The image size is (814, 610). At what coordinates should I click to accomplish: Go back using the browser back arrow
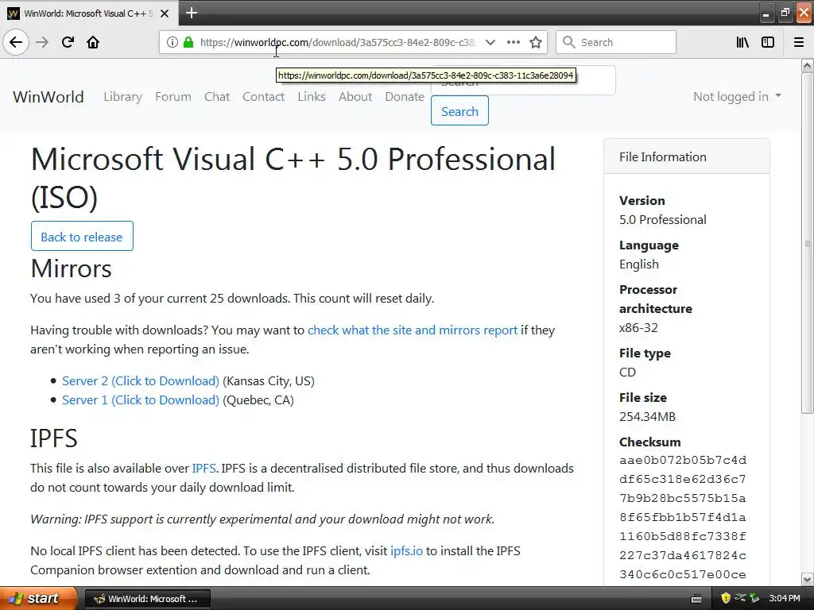coord(16,42)
